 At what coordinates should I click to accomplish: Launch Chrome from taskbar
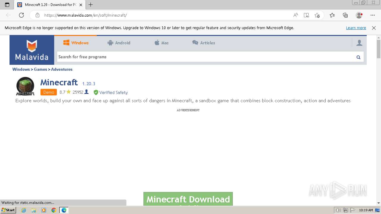[54, 210]
